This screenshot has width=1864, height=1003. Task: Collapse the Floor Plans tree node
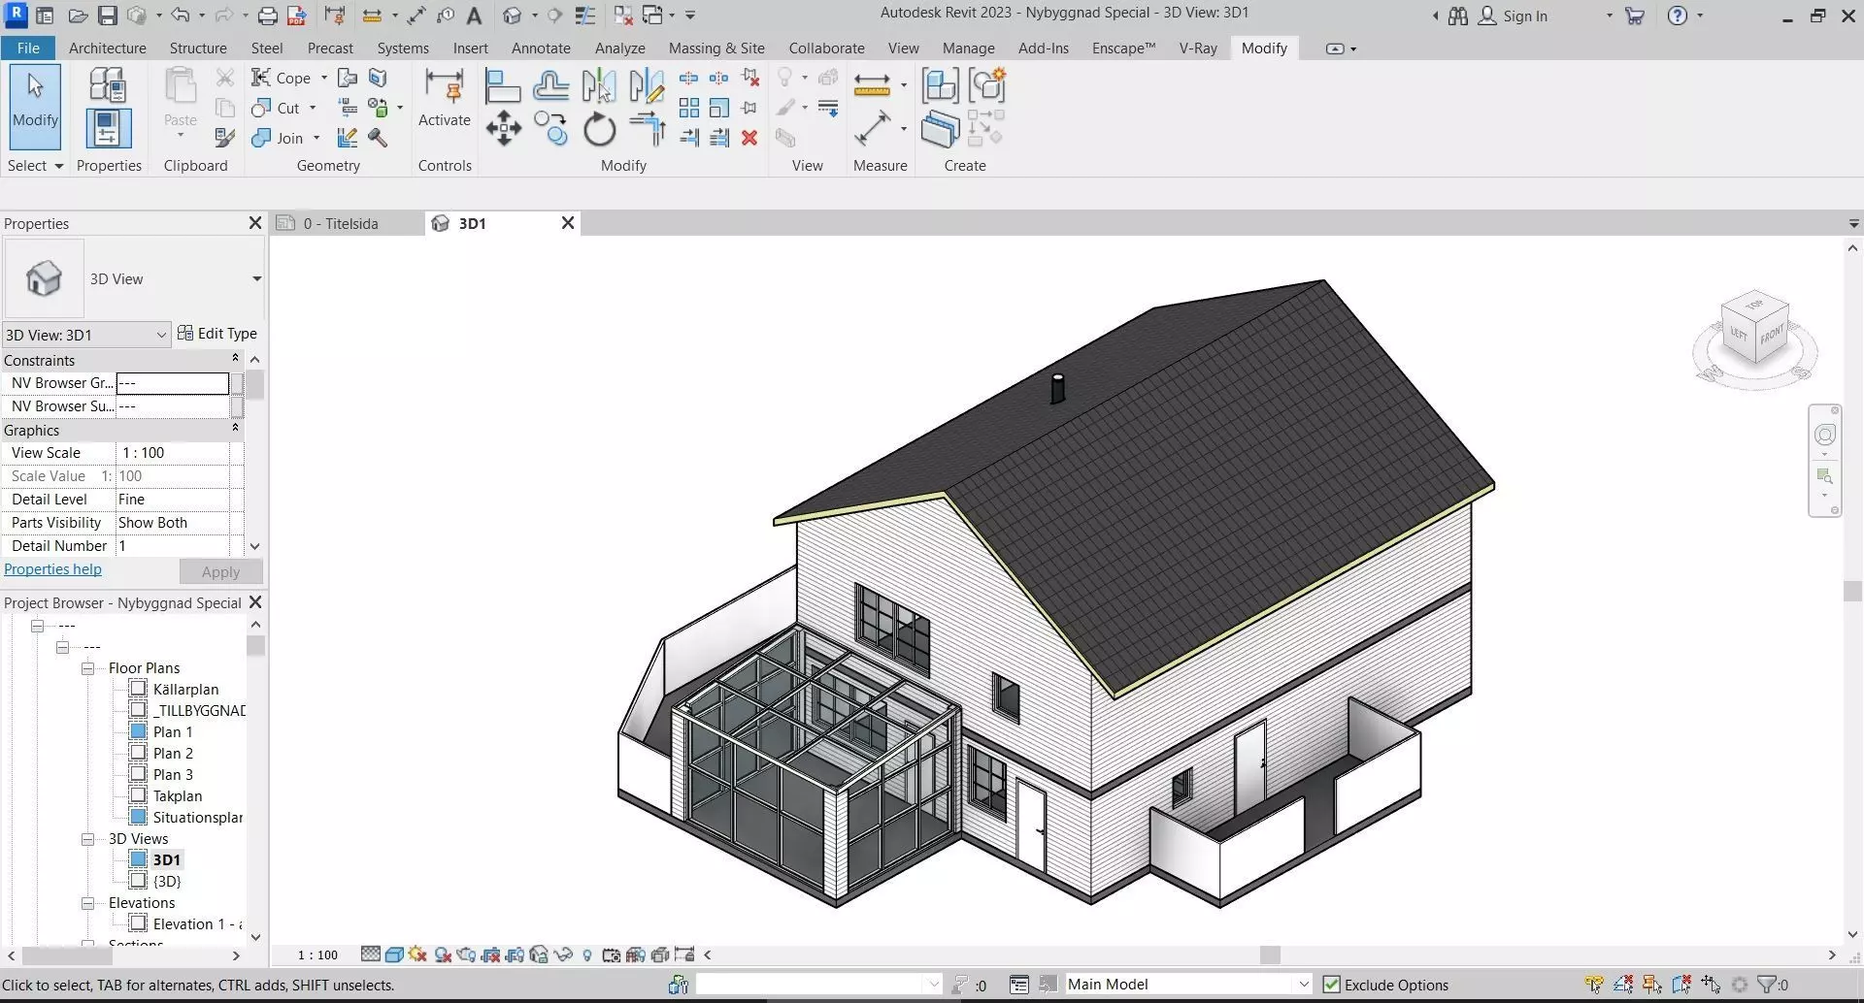87,668
